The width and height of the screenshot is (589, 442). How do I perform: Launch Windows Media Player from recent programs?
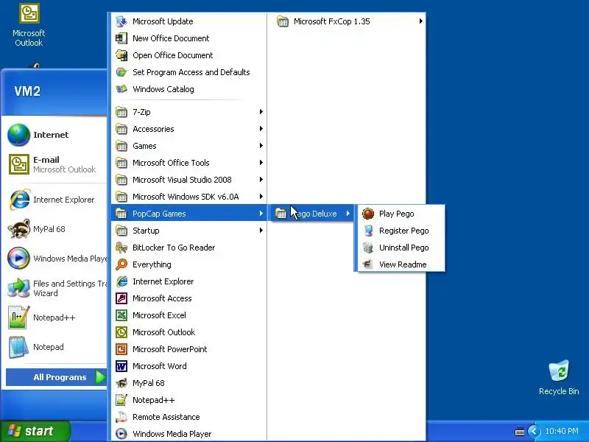pyautogui.click(x=54, y=259)
